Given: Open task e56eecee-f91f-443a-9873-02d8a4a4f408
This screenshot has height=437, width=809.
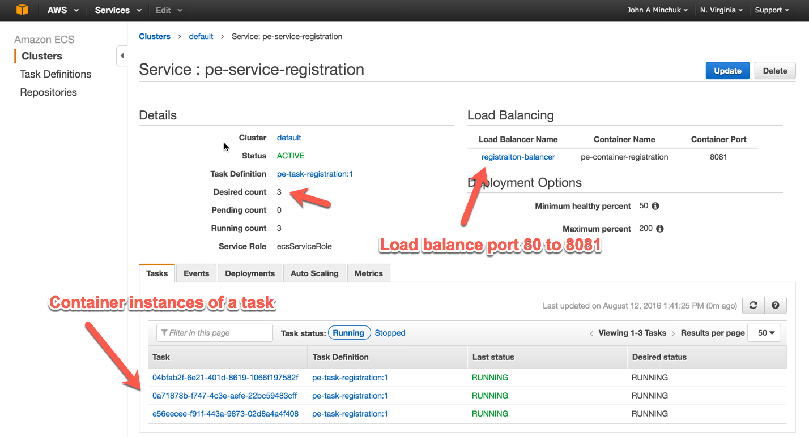Looking at the screenshot, I should pos(225,414).
